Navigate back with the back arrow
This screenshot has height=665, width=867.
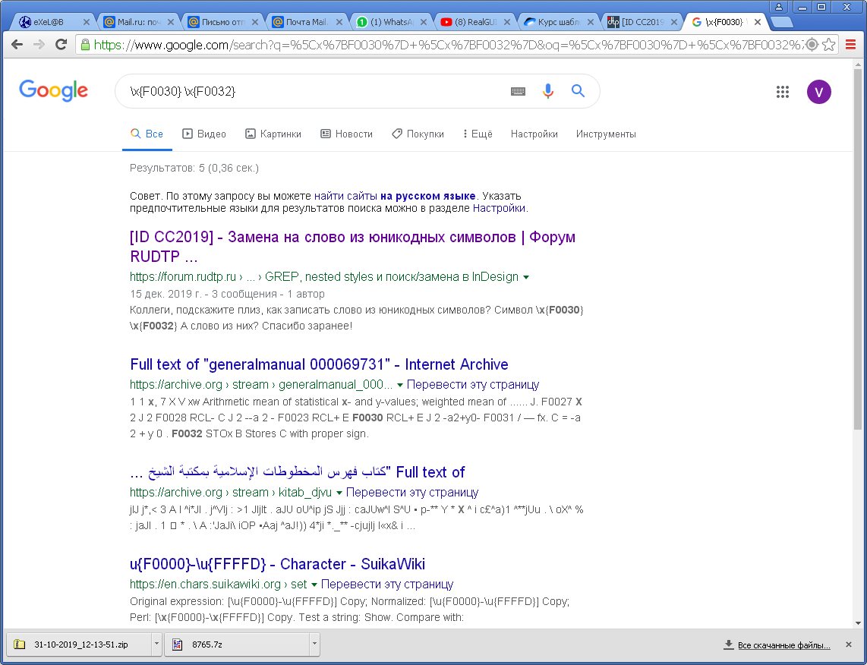point(17,45)
